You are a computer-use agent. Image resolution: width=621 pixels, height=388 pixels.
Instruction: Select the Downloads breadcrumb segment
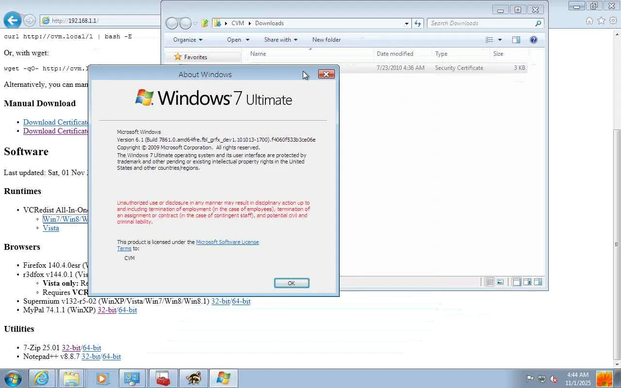point(269,23)
